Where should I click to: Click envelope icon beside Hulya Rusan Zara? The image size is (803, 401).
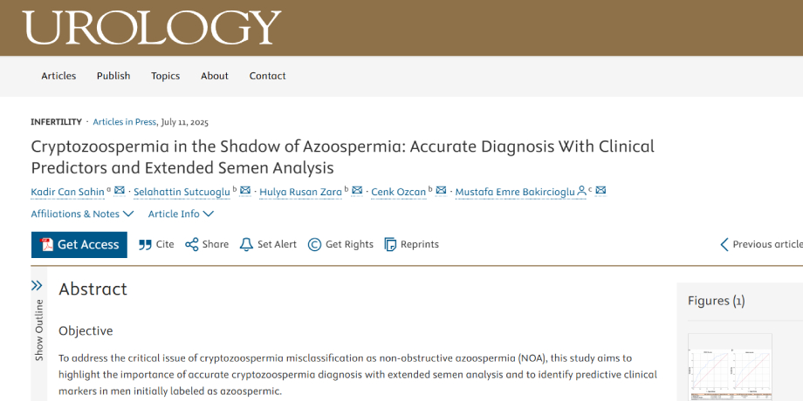357,191
